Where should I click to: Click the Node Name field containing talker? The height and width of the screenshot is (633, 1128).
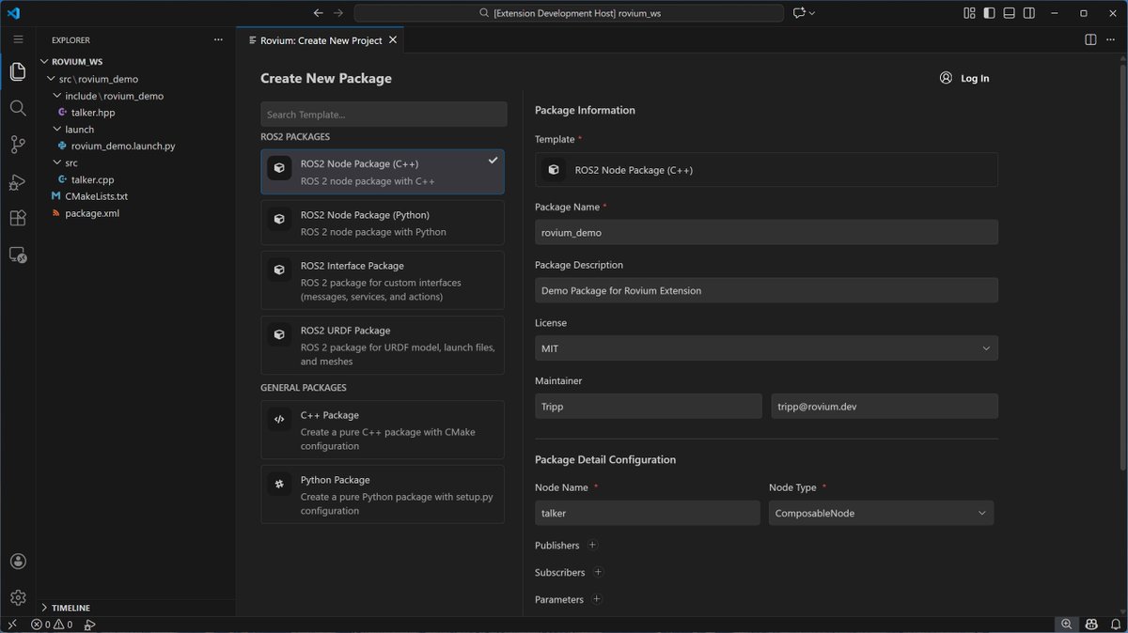pyautogui.click(x=648, y=513)
